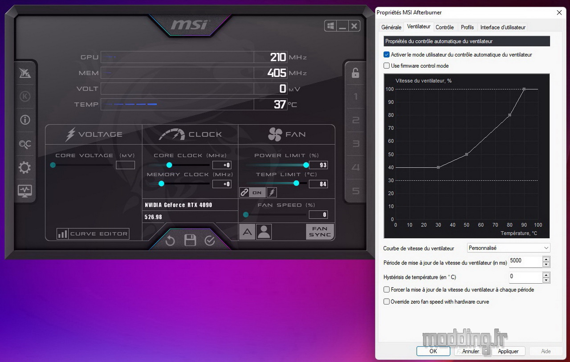The width and height of the screenshot is (570, 362).
Task: Click the Memory Clock +0 value field
Action: tap(222, 184)
